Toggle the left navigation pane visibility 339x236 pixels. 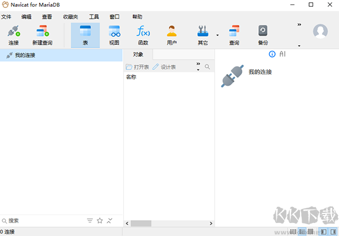[x=324, y=231]
